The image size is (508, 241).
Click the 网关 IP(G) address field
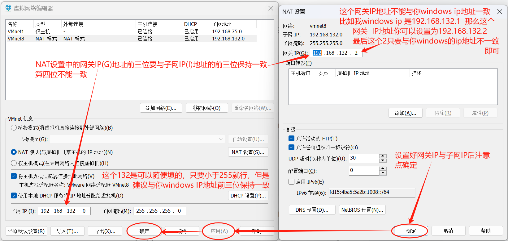(336, 53)
